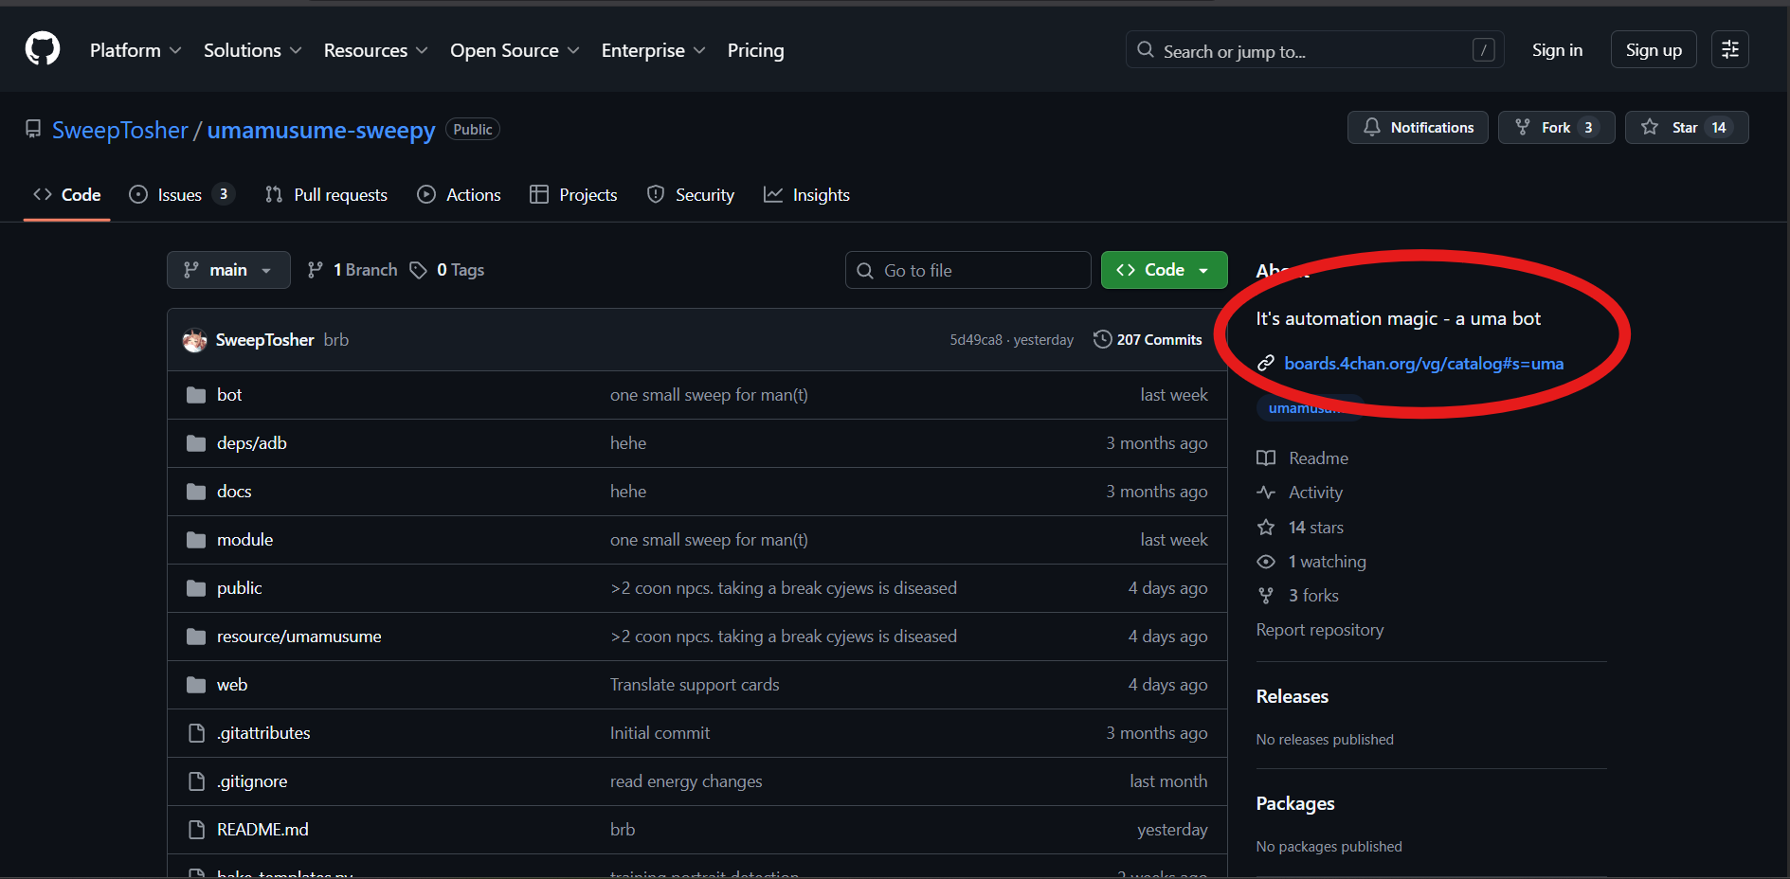This screenshot has width=1790, height=879.
Task: Click the folder icon for resource/umamusume
Action: pos(196,637)
